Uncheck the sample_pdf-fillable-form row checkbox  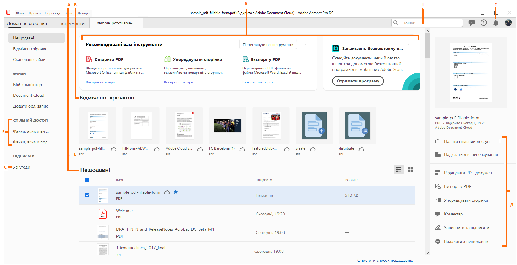pos(87,195)
